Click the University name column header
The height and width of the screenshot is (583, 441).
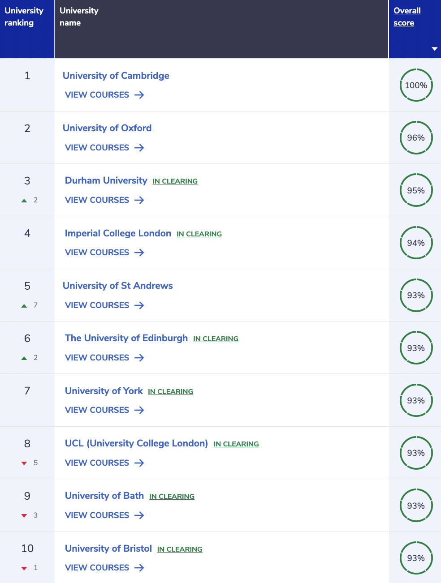pyautogui.click(x=79, y=17)
